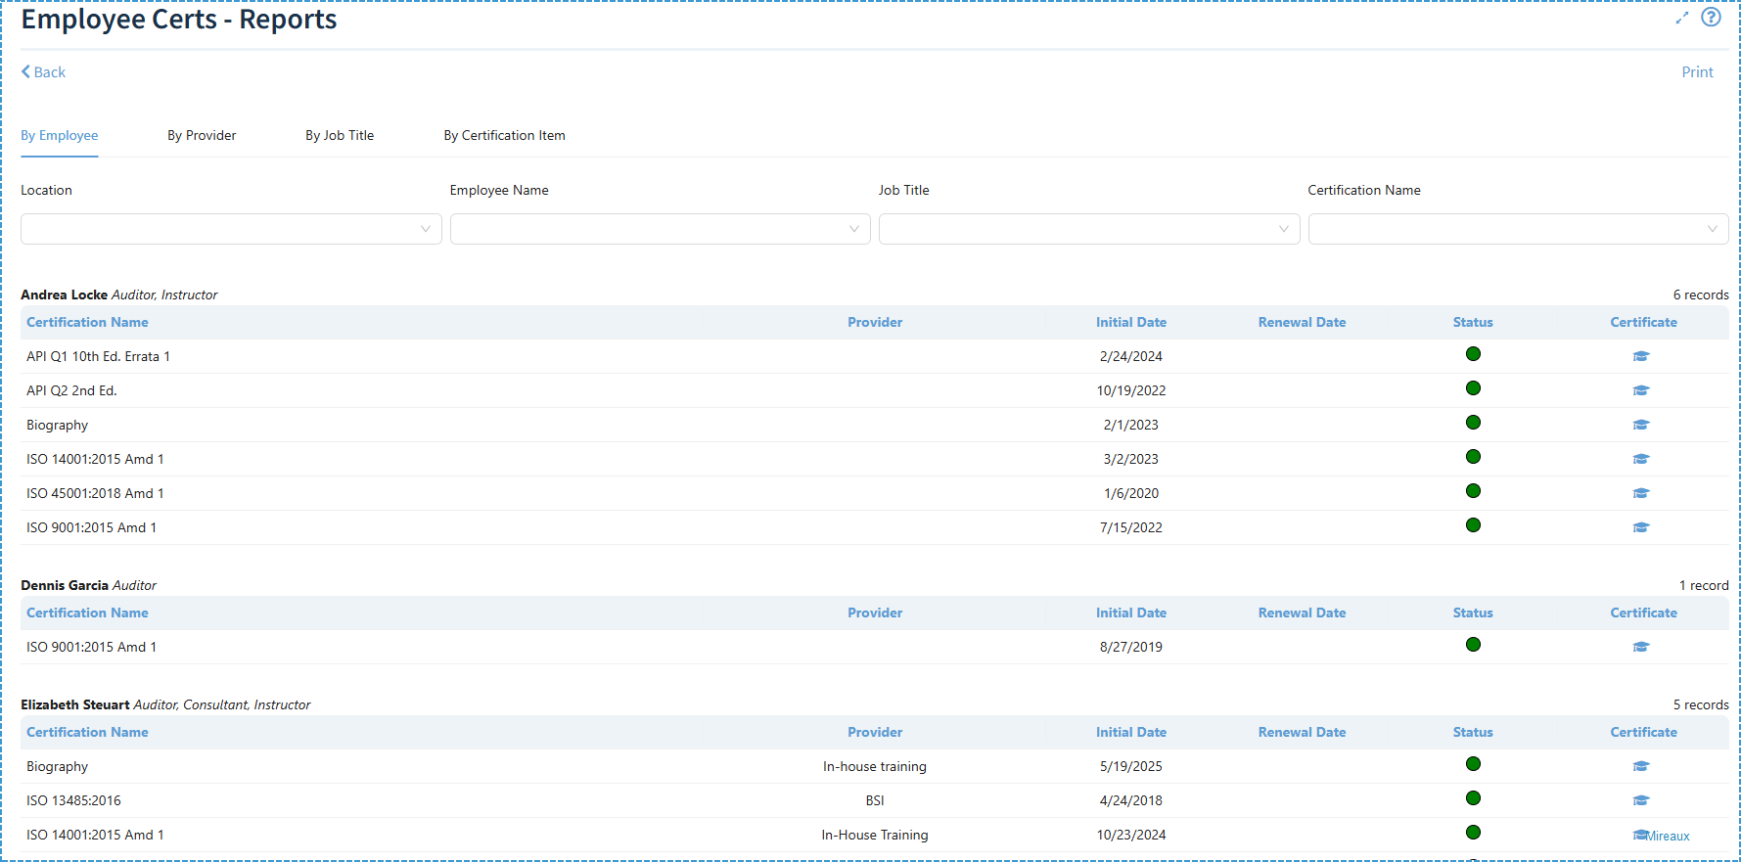Click the help question mark icon
The height and width of the screenshot is (862, 1741).
[x=1711, y=18]
